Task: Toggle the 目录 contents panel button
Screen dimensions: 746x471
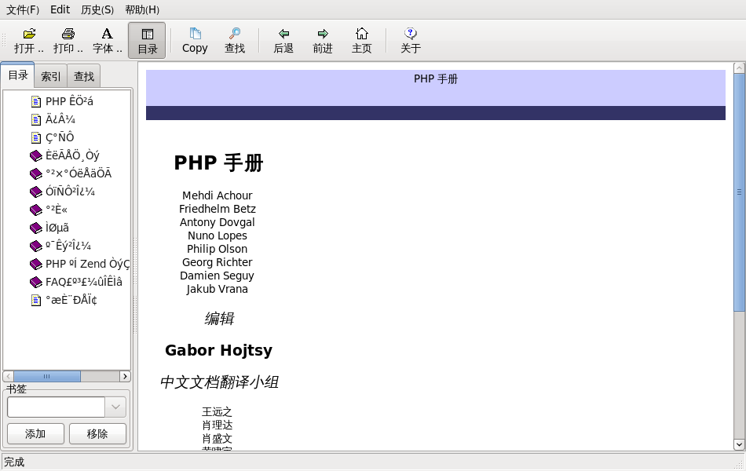Action: 147,41
